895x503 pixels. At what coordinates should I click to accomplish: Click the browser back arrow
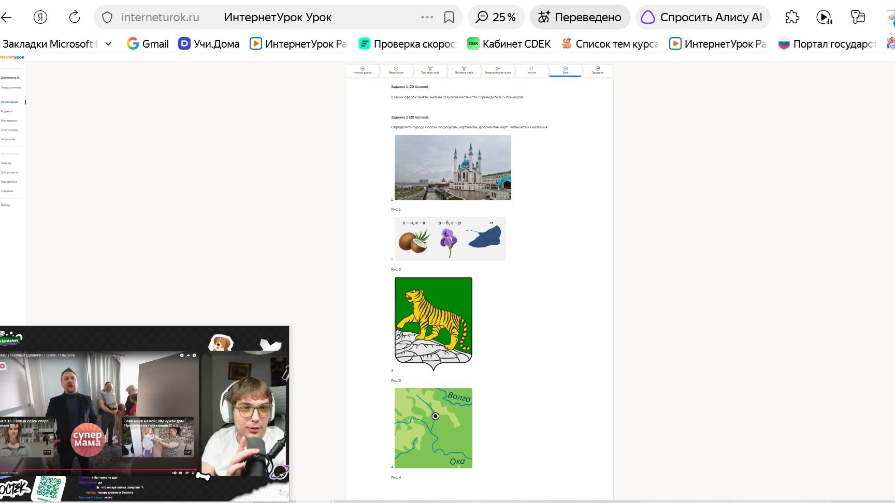(7, 17)
